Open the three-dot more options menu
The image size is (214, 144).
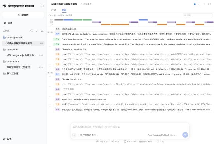click(204, 4)
